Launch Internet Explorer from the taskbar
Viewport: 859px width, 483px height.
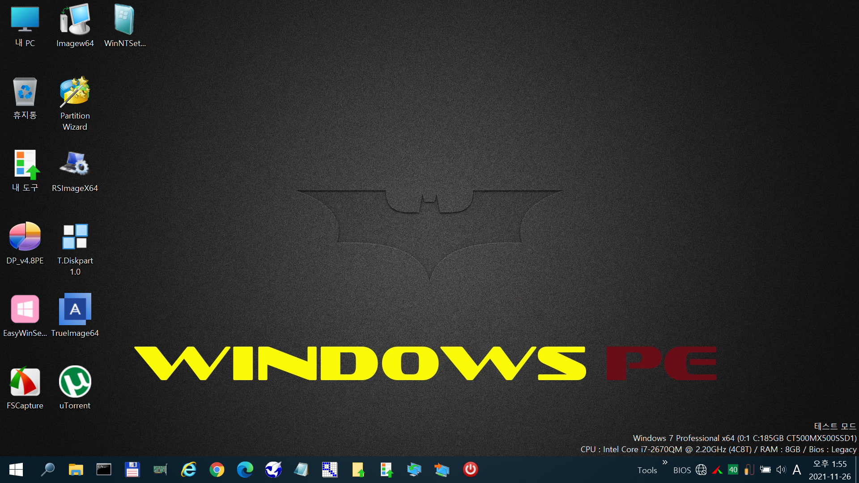tap(188, 470)
